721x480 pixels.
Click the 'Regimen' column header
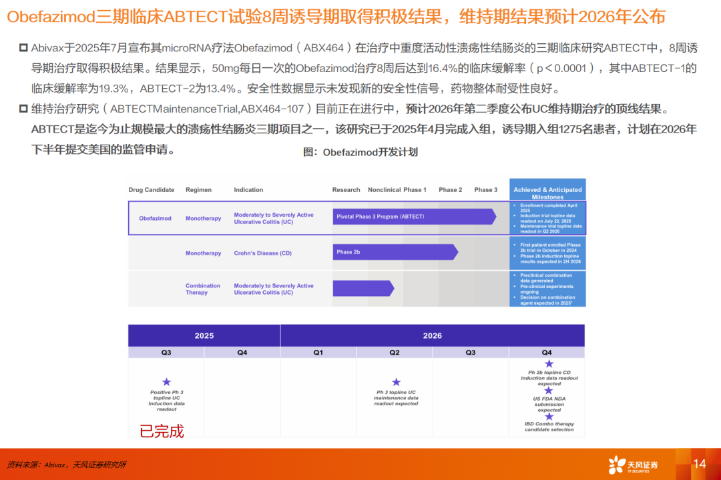[x=199, y=190]
